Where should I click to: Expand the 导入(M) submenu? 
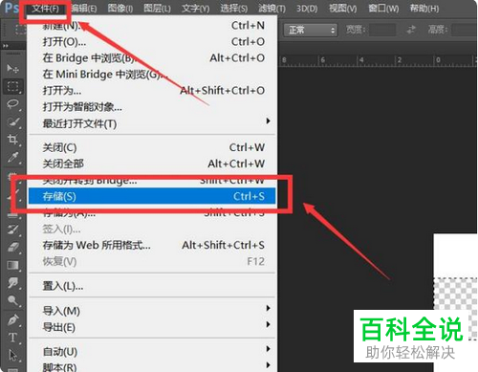[x=152, y=311]
